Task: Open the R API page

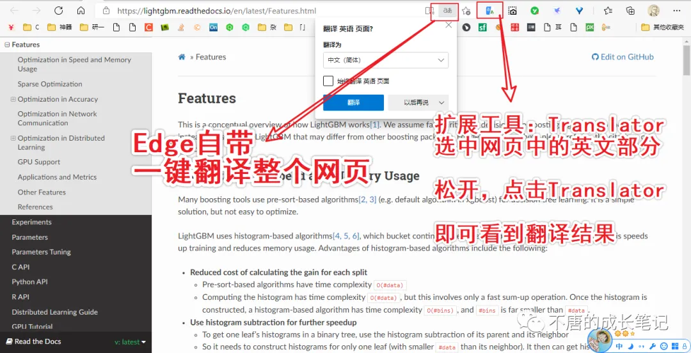Action: coord(20,297)
